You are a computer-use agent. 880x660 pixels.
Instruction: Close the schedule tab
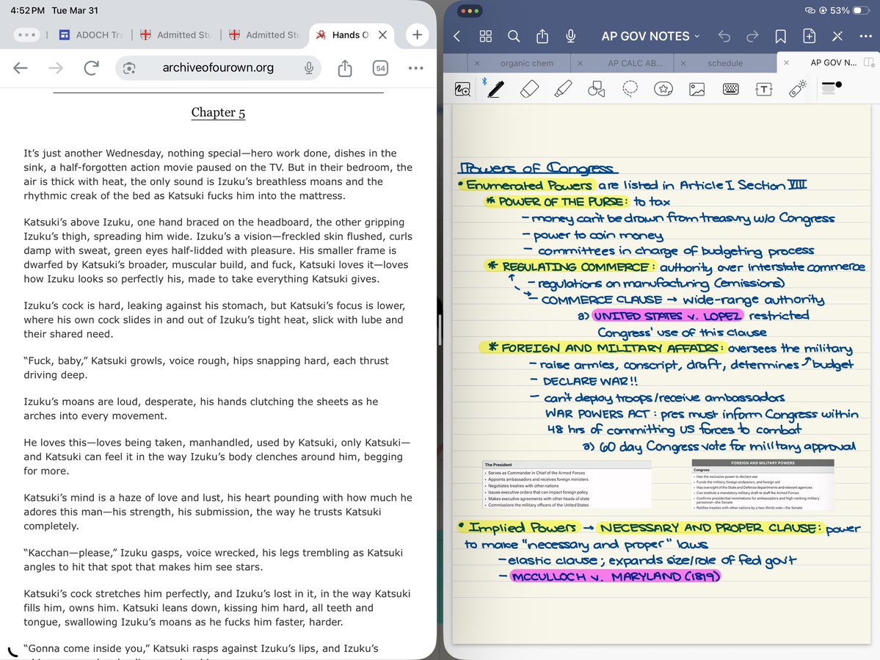click(x=683, y=63)
